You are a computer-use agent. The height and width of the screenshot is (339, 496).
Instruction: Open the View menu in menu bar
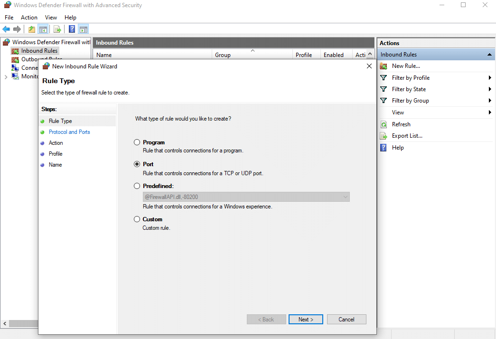click(51, 18)
